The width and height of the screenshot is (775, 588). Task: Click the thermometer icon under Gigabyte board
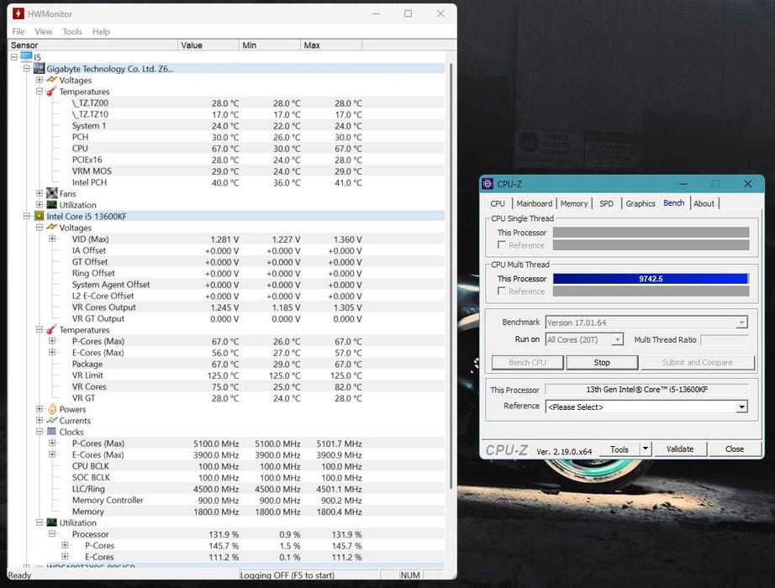(51, 92)
